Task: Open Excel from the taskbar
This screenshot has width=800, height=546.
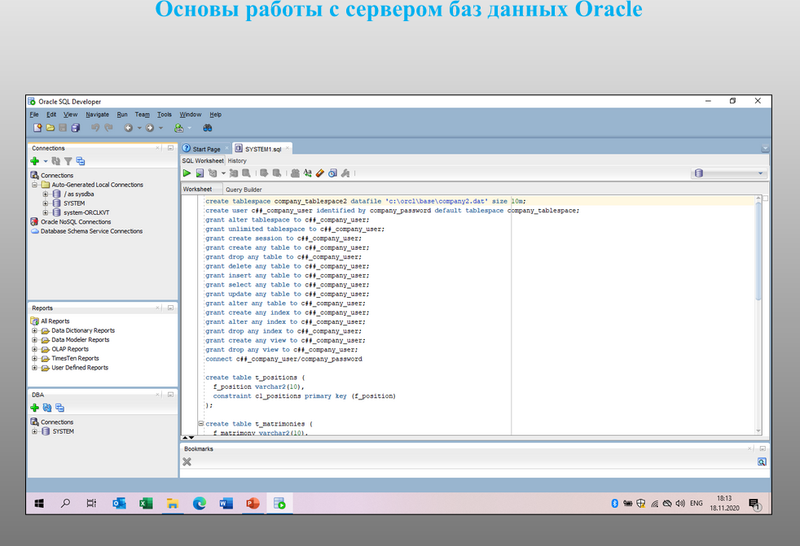Action: [146, 504]
